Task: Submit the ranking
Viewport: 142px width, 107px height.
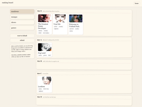Action: pos(22,40)
